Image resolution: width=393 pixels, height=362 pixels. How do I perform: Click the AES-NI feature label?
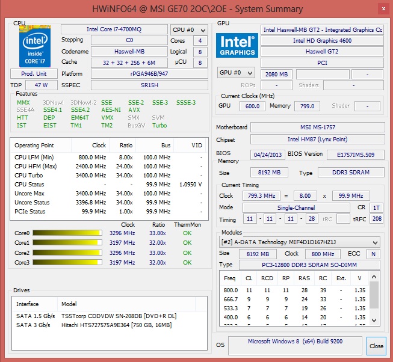pyautogui.click(x=111, y=110)
